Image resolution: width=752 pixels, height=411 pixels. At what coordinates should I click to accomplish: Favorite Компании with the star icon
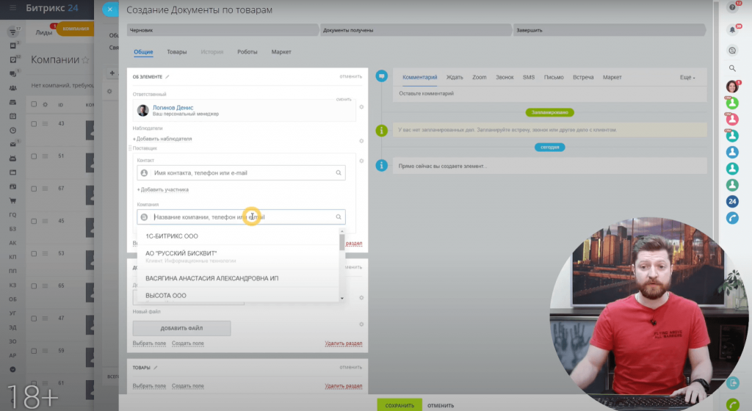click(86, 60)
